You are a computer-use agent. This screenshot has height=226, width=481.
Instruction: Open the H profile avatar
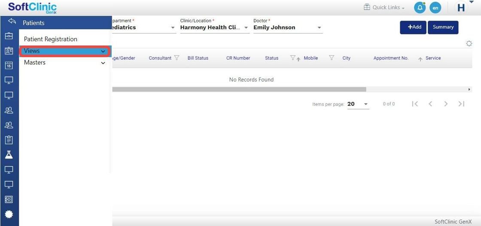461,8
